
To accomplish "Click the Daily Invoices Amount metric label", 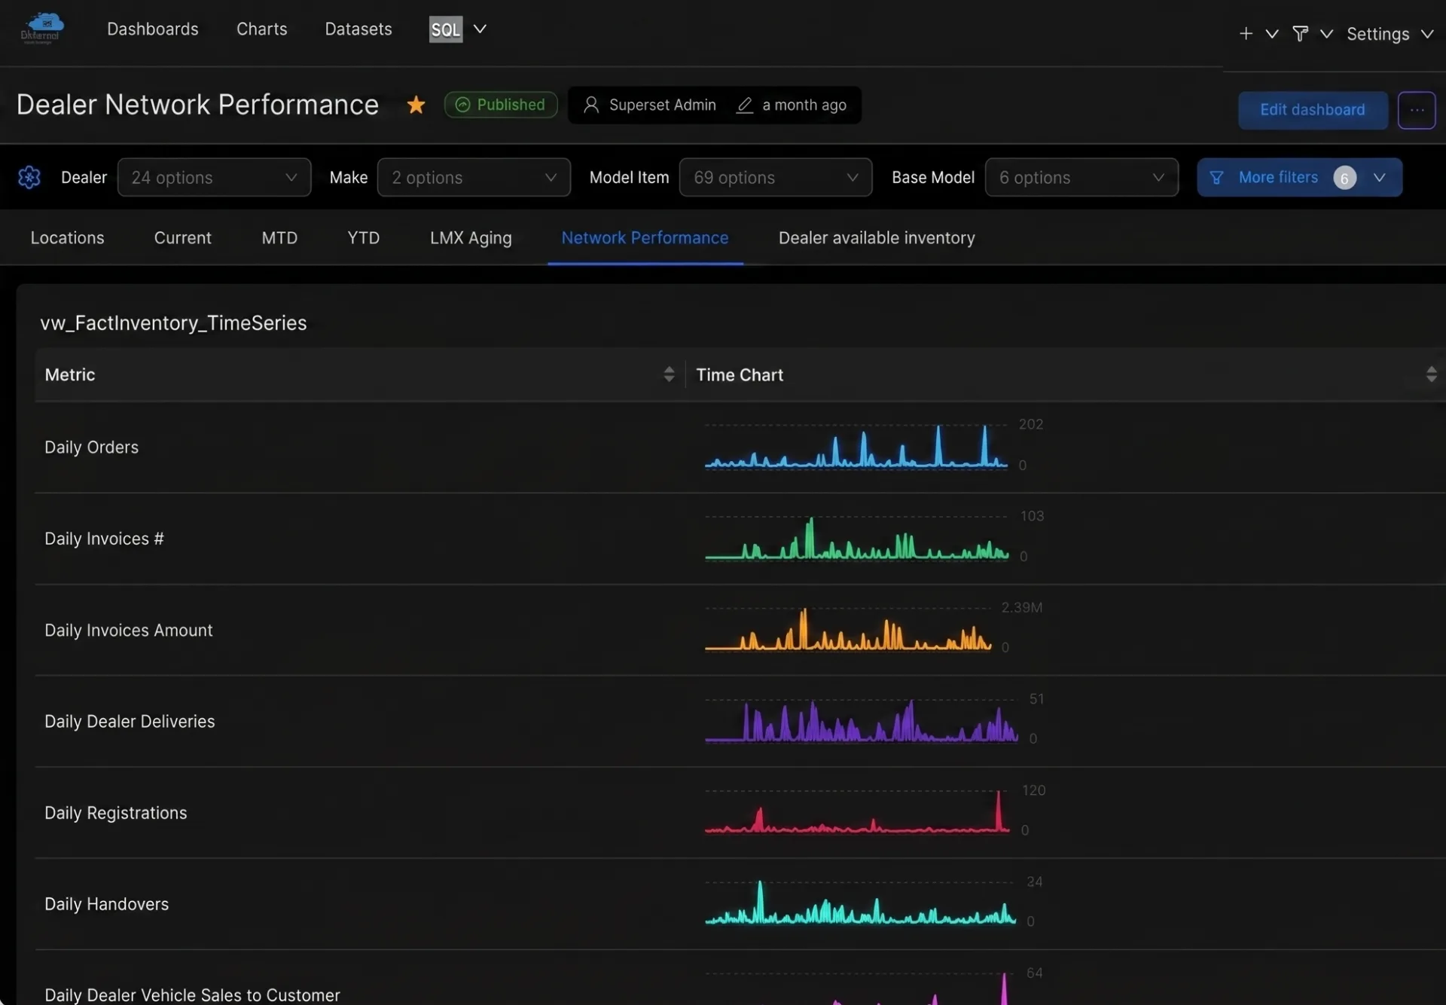I will 128,630.
